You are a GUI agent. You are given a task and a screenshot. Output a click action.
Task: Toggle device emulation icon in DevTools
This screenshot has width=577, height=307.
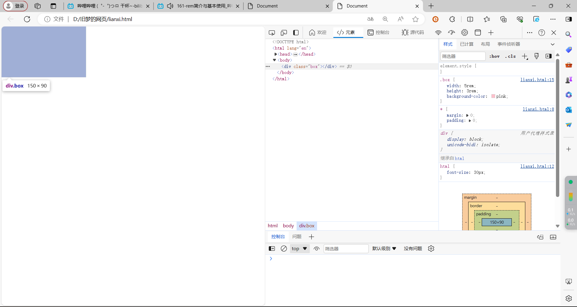(x=284, y=32)
